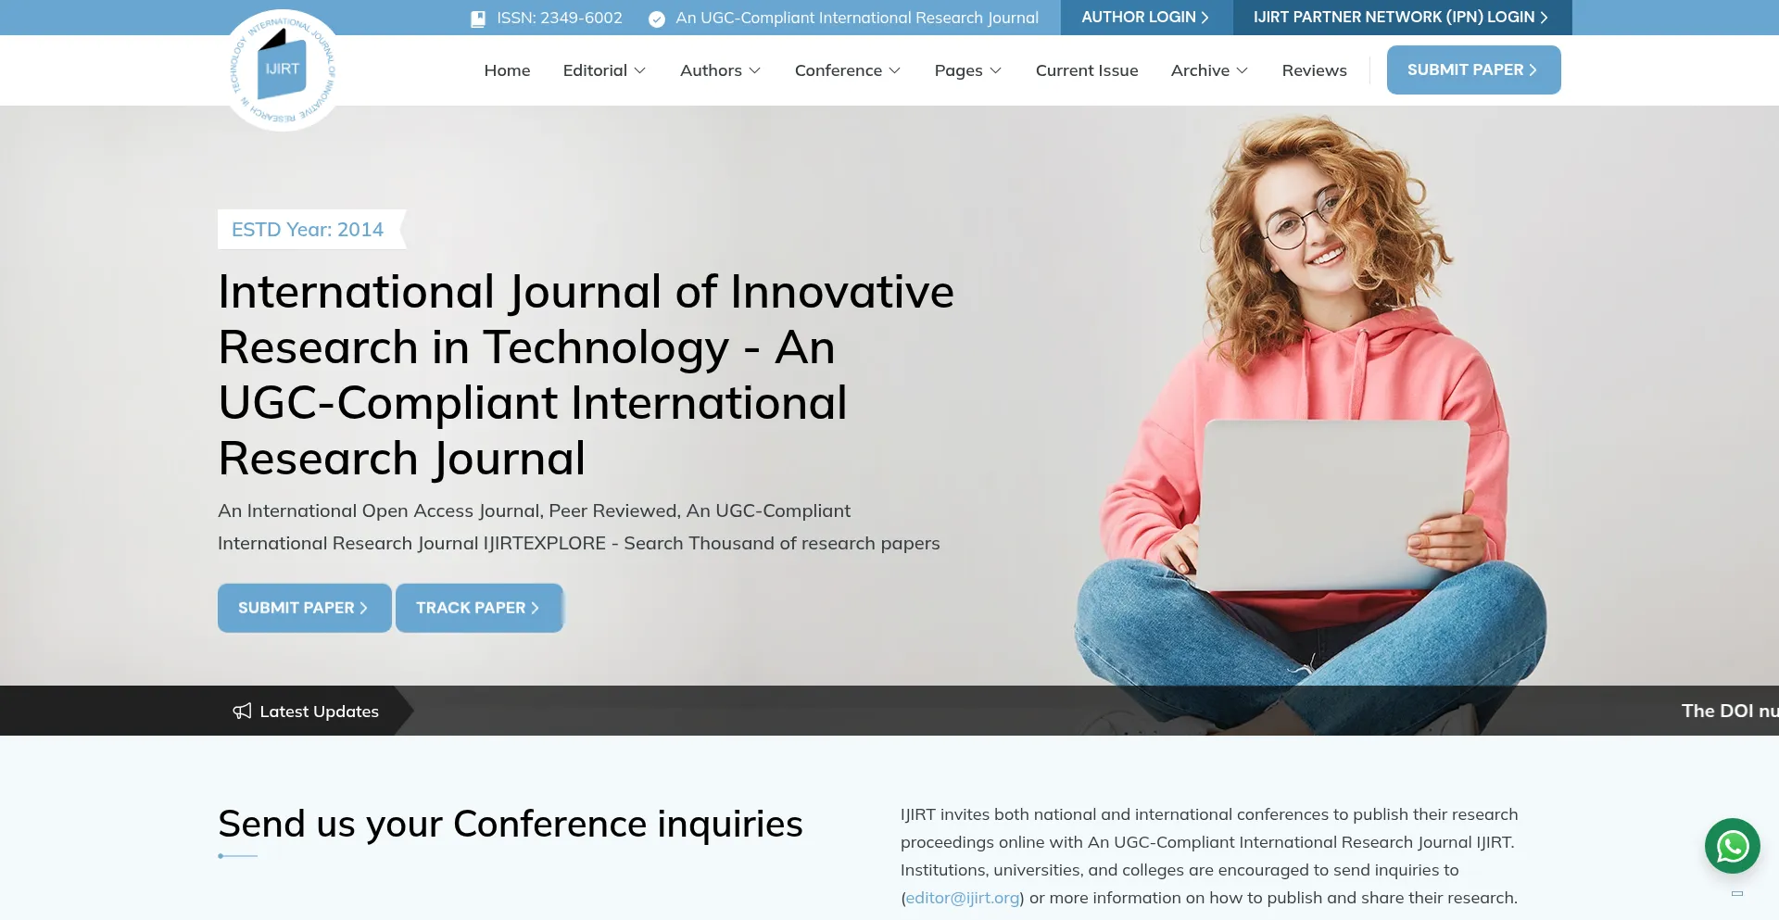The height and width of the screenshot is (920, 1779).
Task: Open the Current Issue page
Action: (1086, 70)
